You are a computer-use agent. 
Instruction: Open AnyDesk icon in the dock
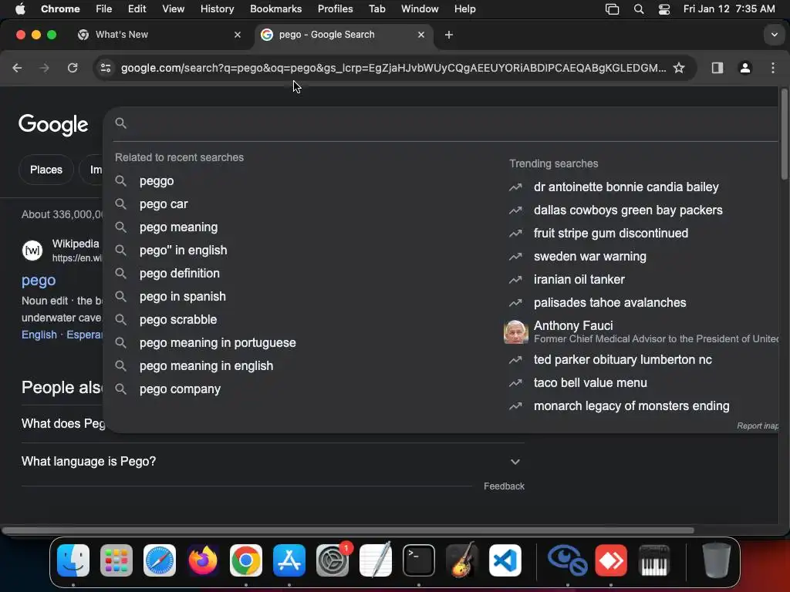tap(611, 560)
